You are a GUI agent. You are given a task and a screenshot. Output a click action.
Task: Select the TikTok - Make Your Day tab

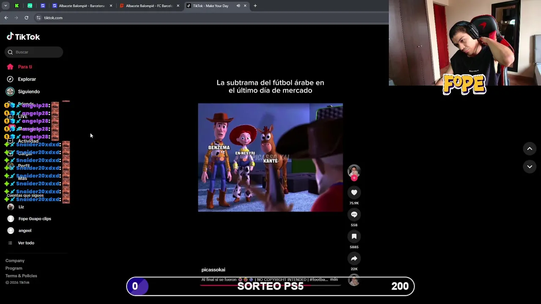point(210,6)
